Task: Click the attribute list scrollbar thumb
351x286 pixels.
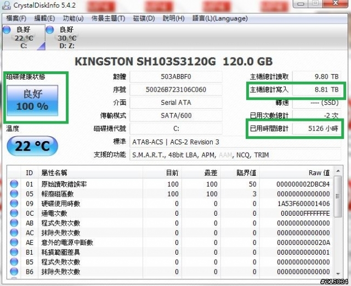Action: pos(338,197)
